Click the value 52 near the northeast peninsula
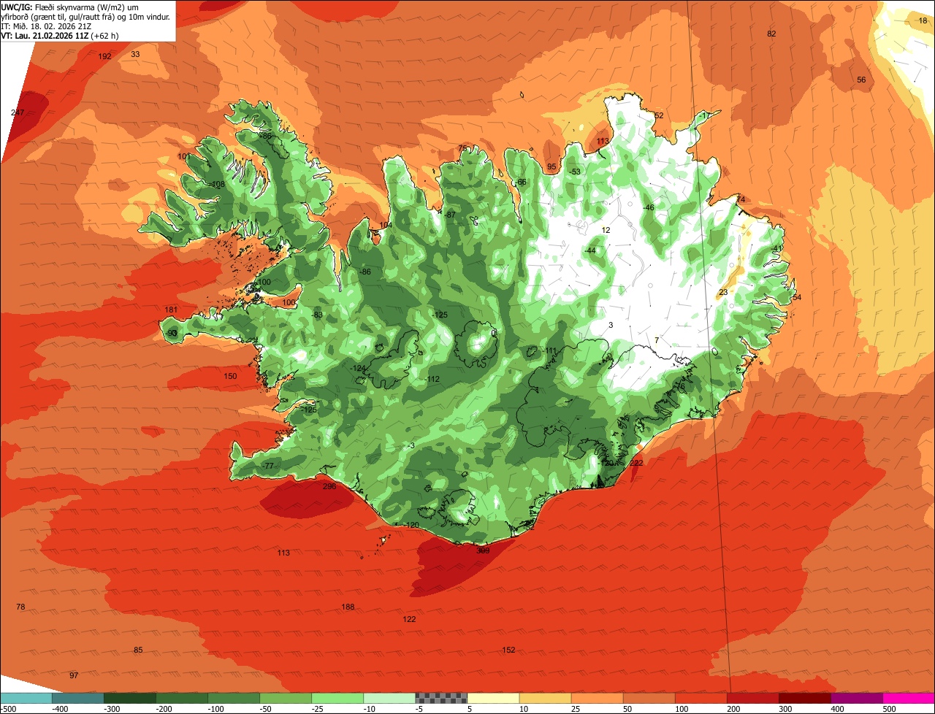This screenshot has width=935, height=714. coord(658,115)
